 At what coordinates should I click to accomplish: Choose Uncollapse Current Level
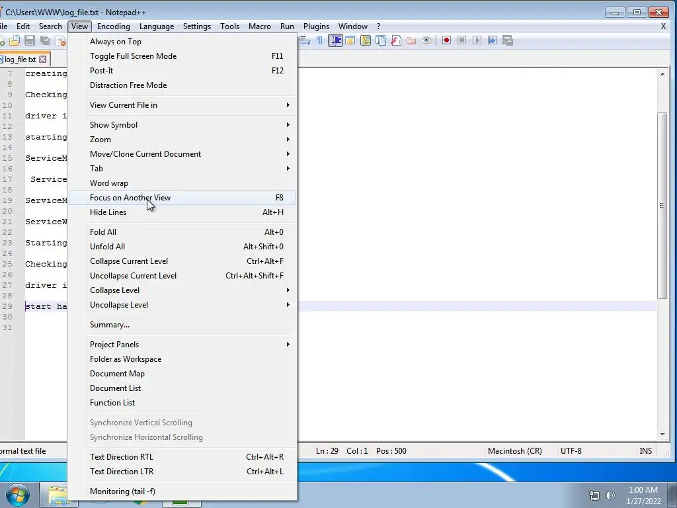(182, 276)
